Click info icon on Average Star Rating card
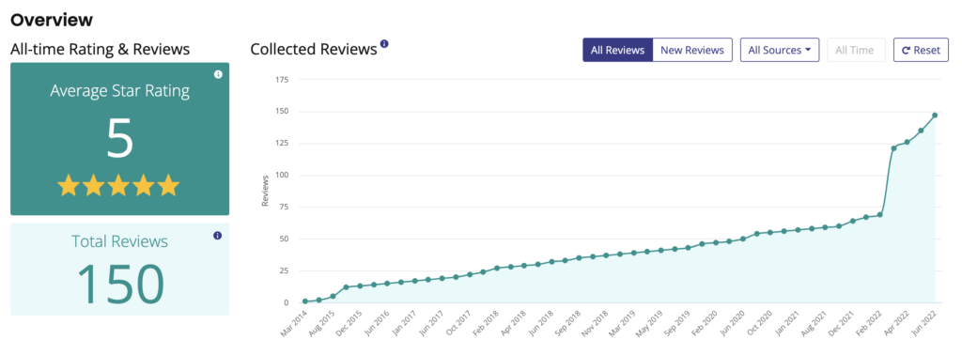This screenshot has height=355, width=962. pos(218,74)
